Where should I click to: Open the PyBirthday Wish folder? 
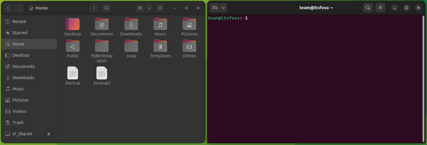(102, 46)
